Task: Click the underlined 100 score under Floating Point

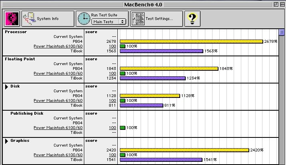Action: (x=112, y=74)
